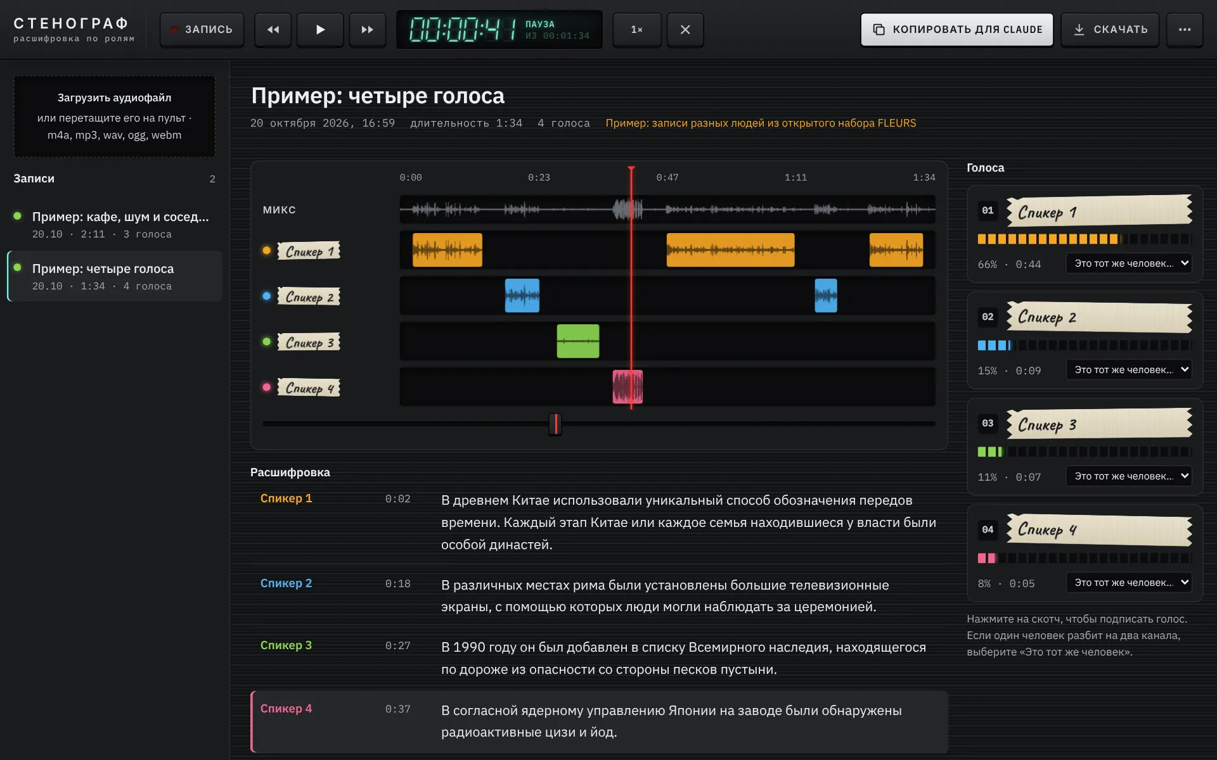The height and width of the screenshot is (760, 1217).
Task: Click the Загрузить аудиофайл upload area
Action: tap(114, 117)
